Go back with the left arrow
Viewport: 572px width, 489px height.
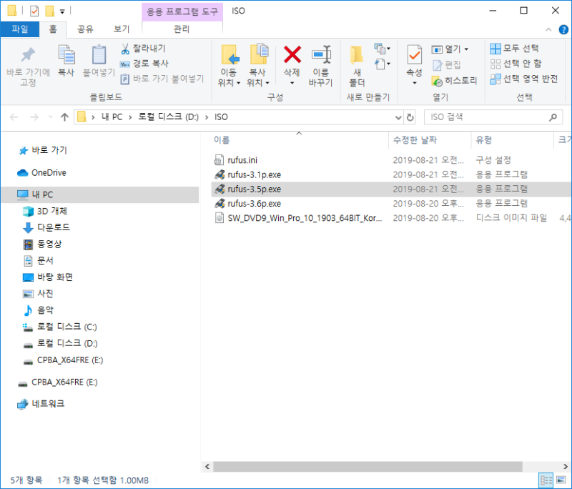[x=14, y=117]
